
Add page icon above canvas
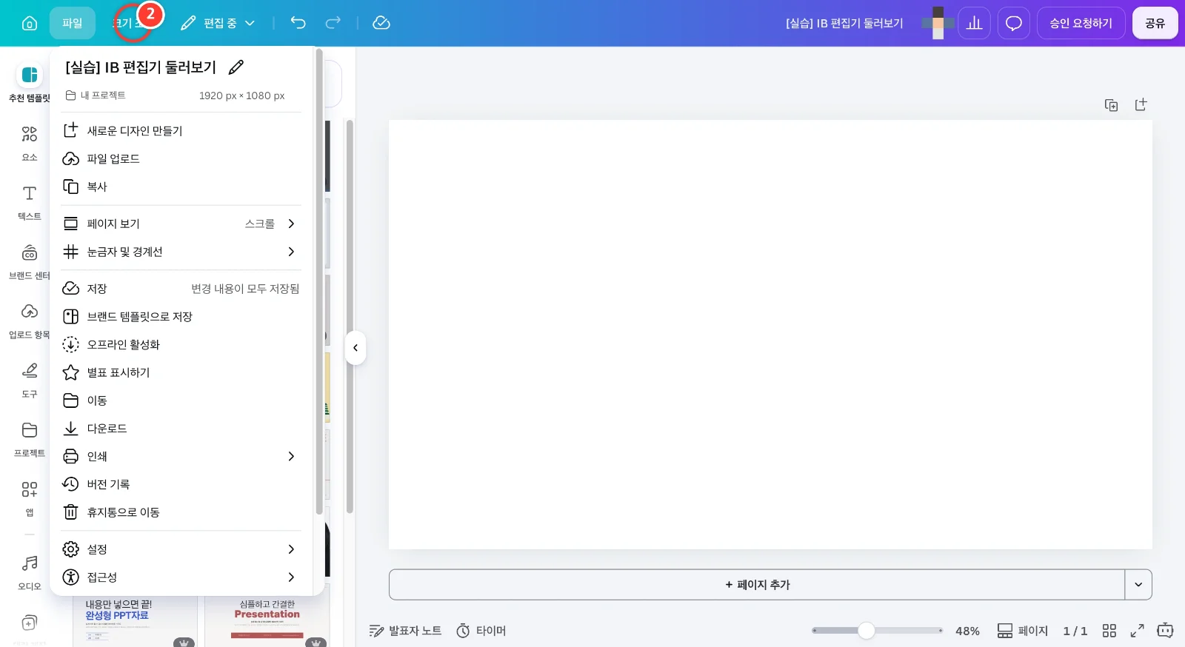point(1141,105)
